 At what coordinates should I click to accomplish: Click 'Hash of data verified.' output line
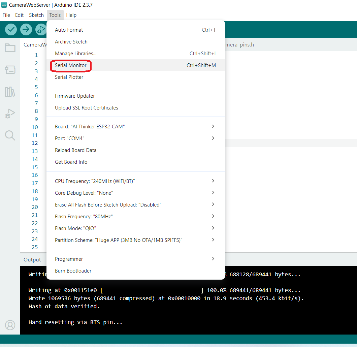(64, 307)
